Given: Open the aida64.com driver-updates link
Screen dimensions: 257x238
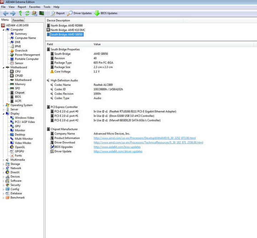Looking at the screenshot, I should coord(118,151).
